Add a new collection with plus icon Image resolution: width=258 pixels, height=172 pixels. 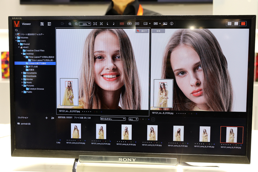(x=46, y=118)
